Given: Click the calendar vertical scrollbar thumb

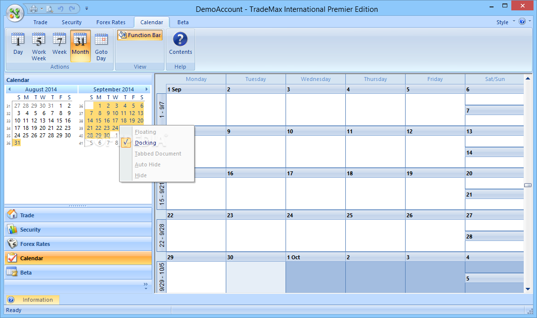Looking at the screenshot, I should [x=528, y=185].
